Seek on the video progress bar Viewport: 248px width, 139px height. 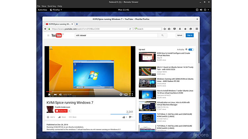(89, 92)
